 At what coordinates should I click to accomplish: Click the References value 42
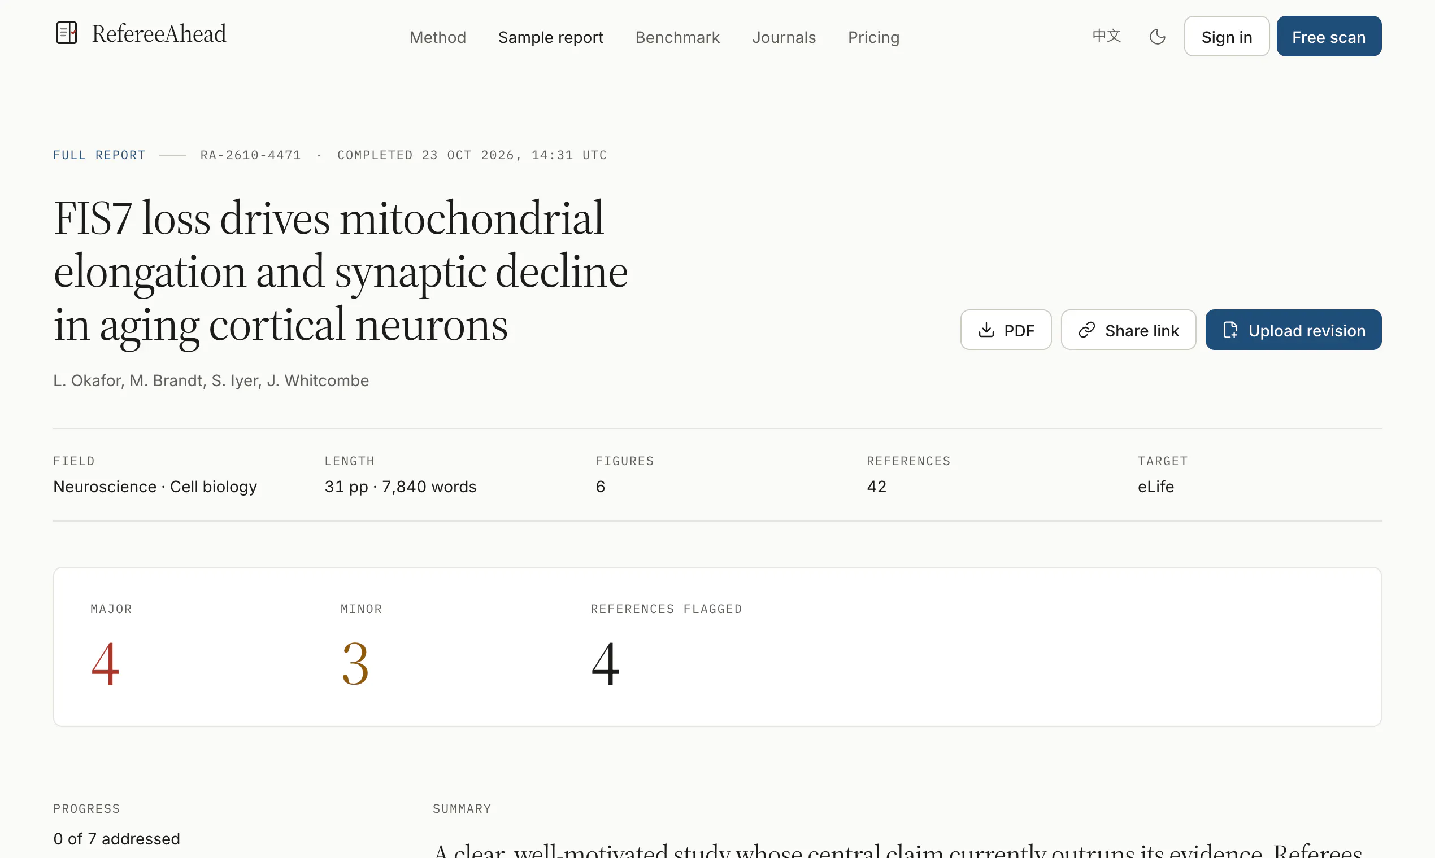[876, 487]
